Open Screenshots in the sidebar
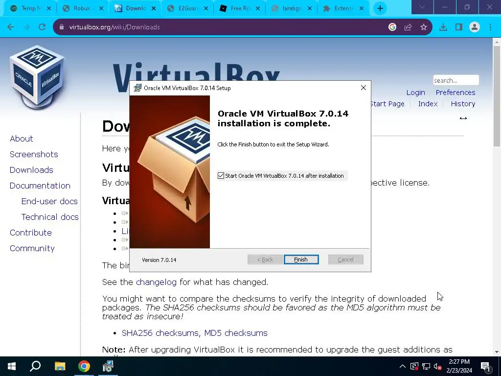 (34, 154)
